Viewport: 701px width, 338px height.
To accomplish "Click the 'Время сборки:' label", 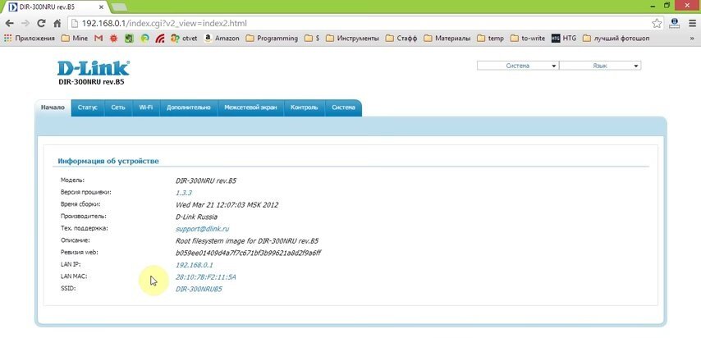I will coord(80,204).
